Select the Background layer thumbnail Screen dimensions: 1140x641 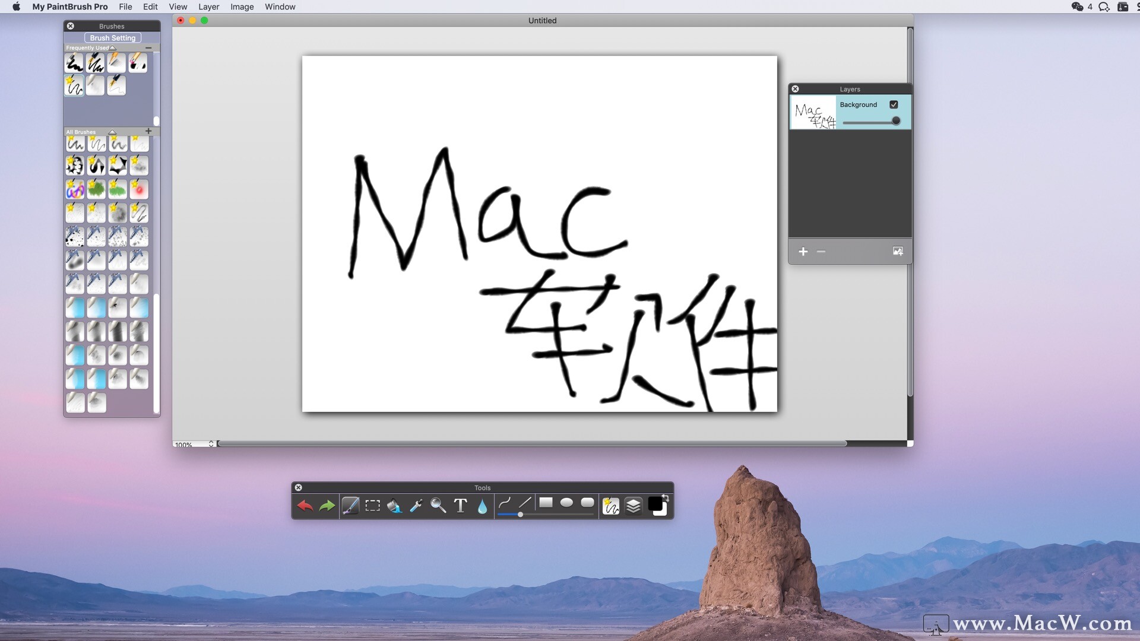tap(813, 112)
